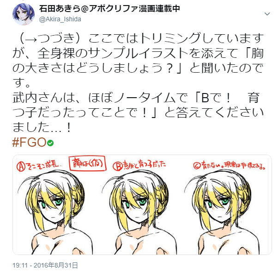Open the tweet options chevron menu

tap(267, 14)
